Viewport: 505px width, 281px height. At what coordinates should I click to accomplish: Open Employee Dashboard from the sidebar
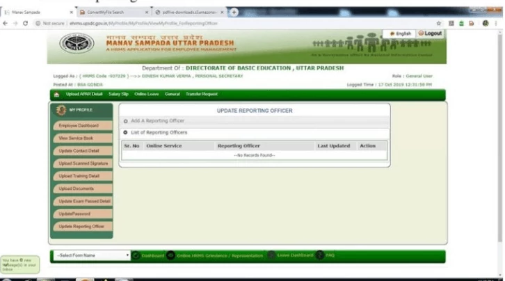[79, 126]
